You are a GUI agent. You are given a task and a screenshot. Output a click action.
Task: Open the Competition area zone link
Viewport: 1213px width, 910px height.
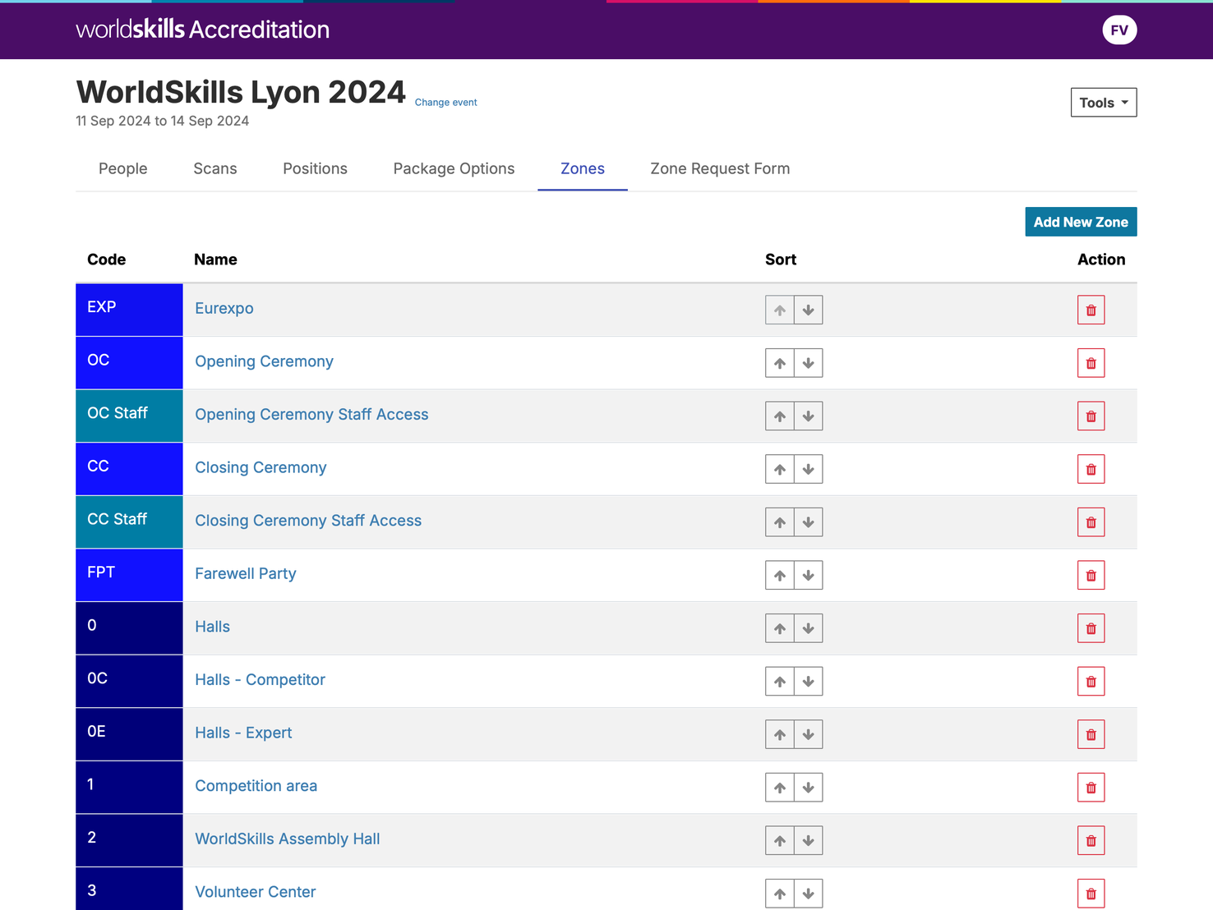256,786
